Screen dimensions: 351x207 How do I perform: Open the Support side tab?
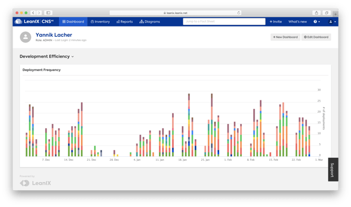333,170
